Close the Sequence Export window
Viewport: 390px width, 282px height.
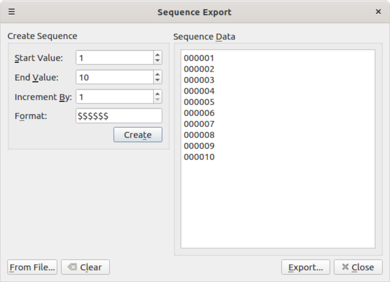click(x=378, y=12)
